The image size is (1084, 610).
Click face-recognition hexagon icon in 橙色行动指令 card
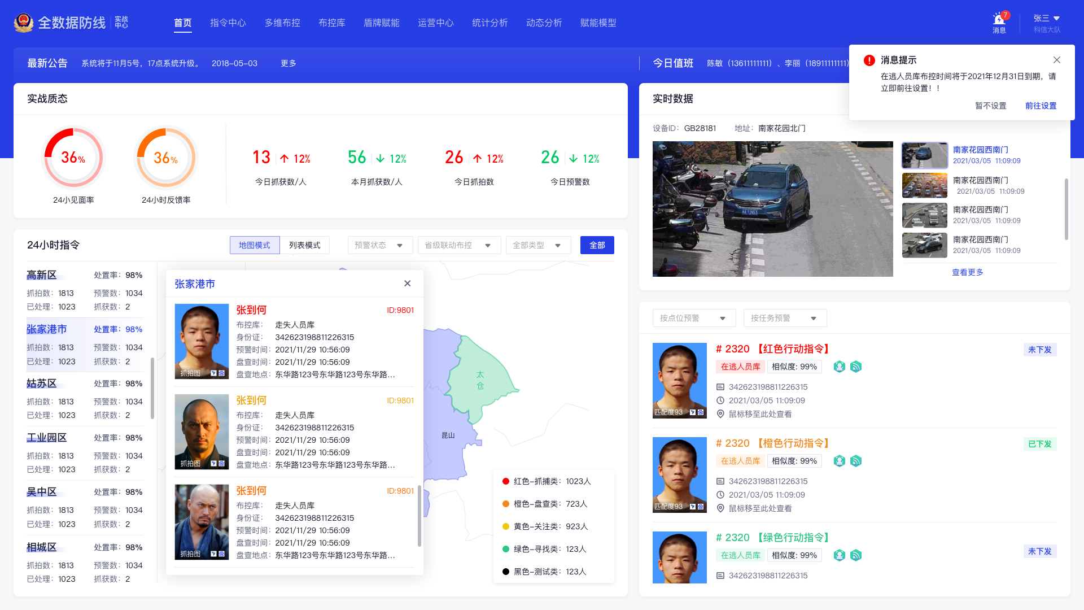840,461
